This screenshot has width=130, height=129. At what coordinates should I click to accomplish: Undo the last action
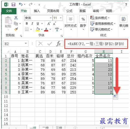pyautogui.click(x=20, y=4)
